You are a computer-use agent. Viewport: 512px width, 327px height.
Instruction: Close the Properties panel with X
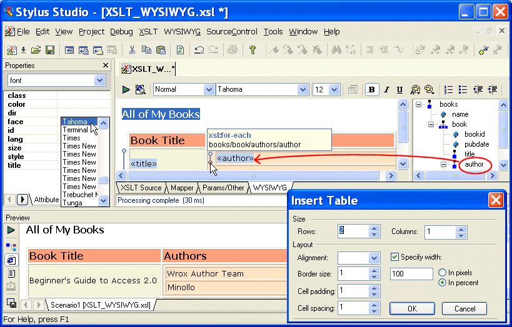[106, 65]
